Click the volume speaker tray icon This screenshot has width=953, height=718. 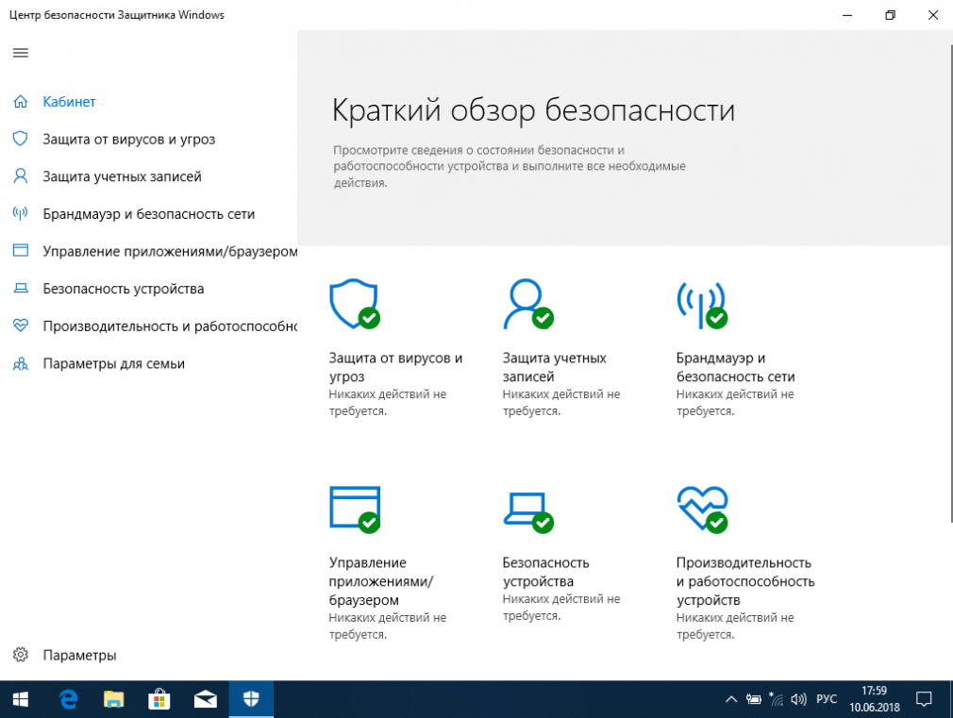coord(798,699)
